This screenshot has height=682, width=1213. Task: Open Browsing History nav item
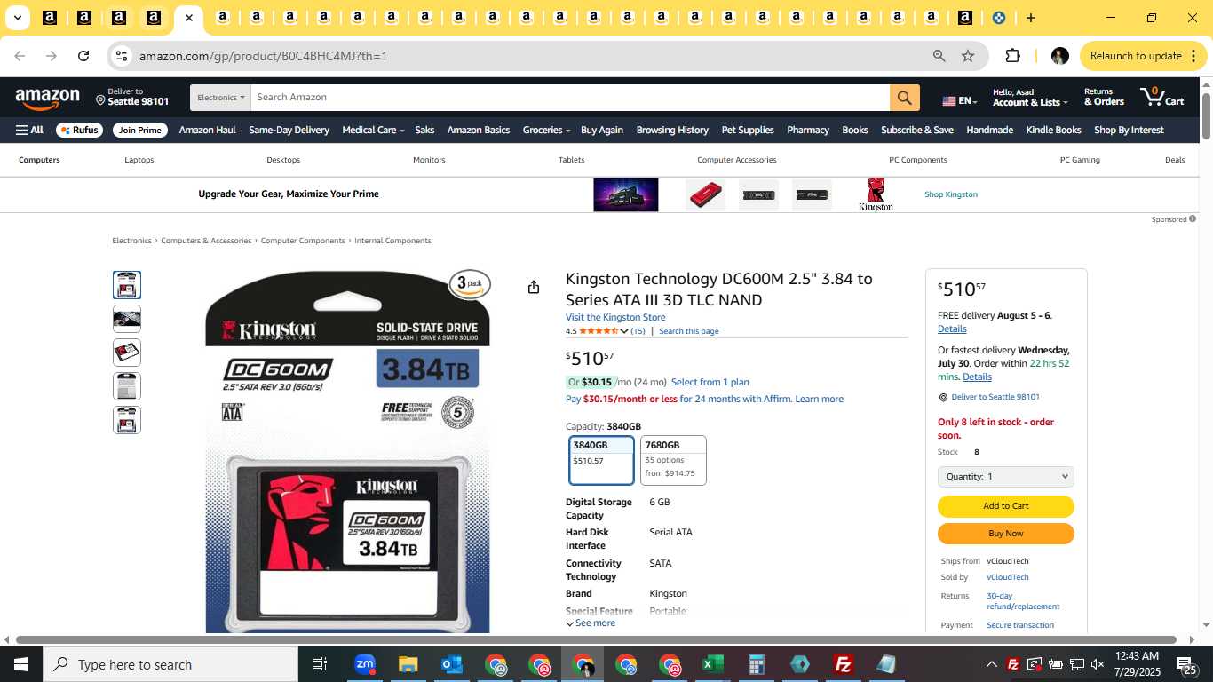pyautogui.click(x=672, y=130)
